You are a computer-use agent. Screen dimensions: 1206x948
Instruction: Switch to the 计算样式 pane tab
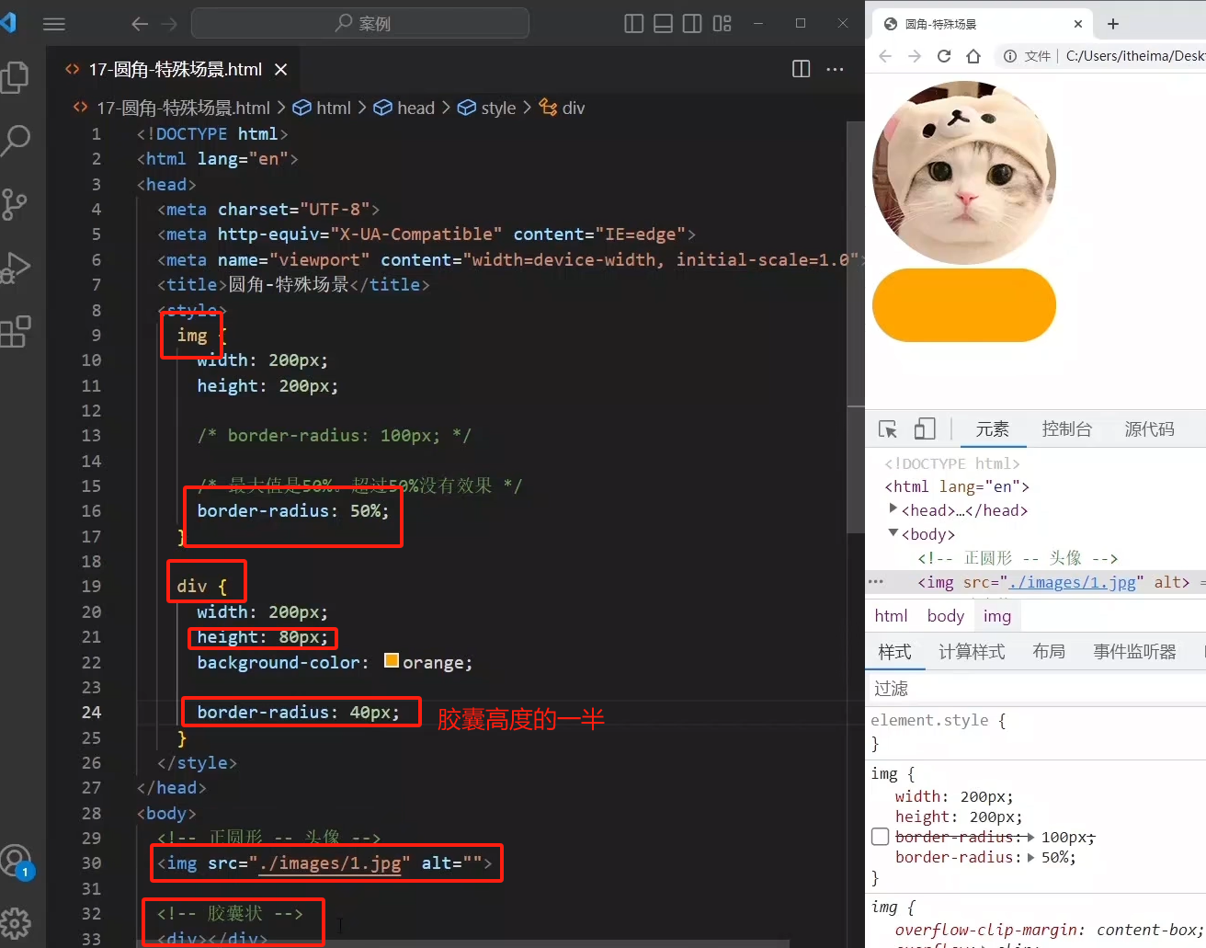click(972, 652)
